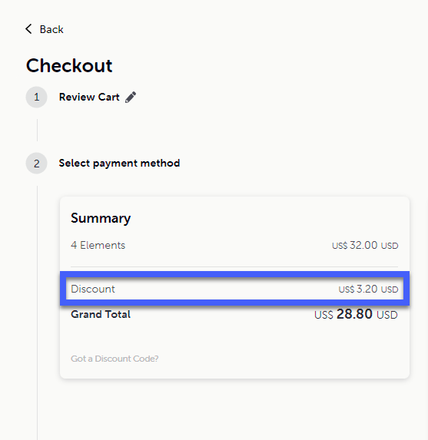This screenshot has height=440, width=428.
Task: Click the US$ 28.80 grand total amount
Action: [356, 314]
